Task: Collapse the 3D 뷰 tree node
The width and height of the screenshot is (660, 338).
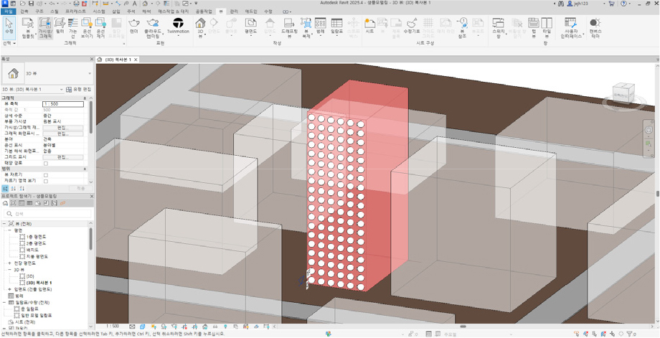Action: pyautogui.click(x=9, y=270)
